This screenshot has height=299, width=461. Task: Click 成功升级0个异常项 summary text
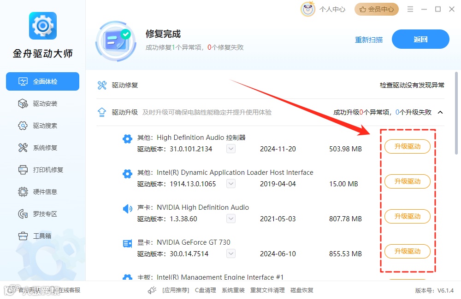click(361, 112)
